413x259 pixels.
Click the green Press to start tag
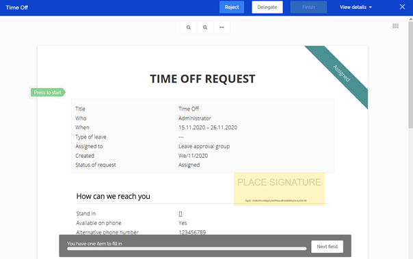(x=48, y=92)
